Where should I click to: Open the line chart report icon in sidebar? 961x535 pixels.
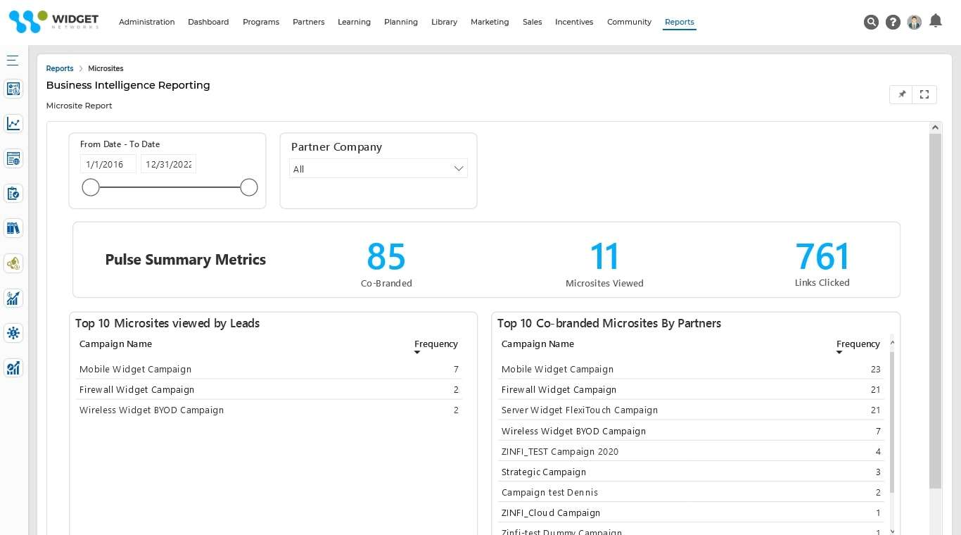click(x=13, y=123)
